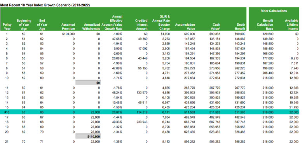Click the 233,943 credited interest value
The height and width of the screenshot is (147, 307).
tap(142, 122)
